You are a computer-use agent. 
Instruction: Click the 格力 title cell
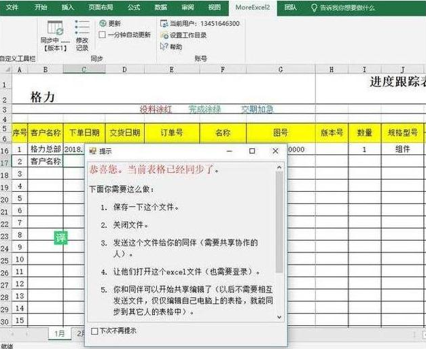[43, 97]
